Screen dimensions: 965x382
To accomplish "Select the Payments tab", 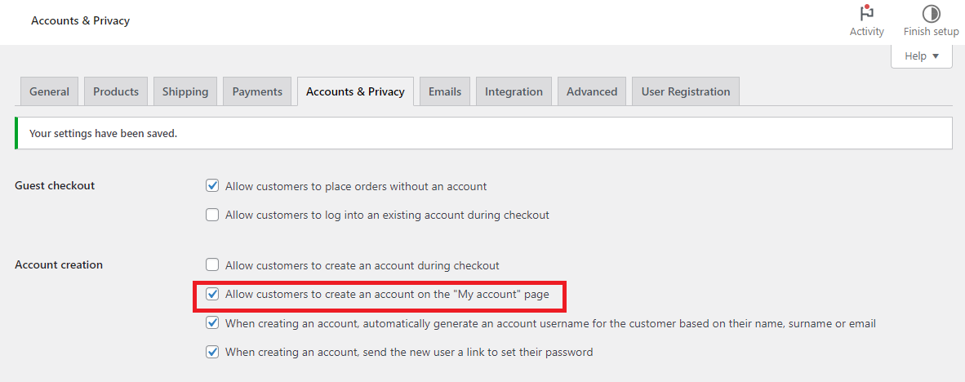I will click(x=257, y=91).
